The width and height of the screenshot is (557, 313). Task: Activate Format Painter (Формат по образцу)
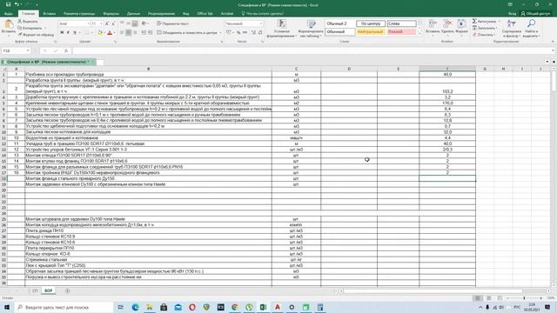click(37, 35)
